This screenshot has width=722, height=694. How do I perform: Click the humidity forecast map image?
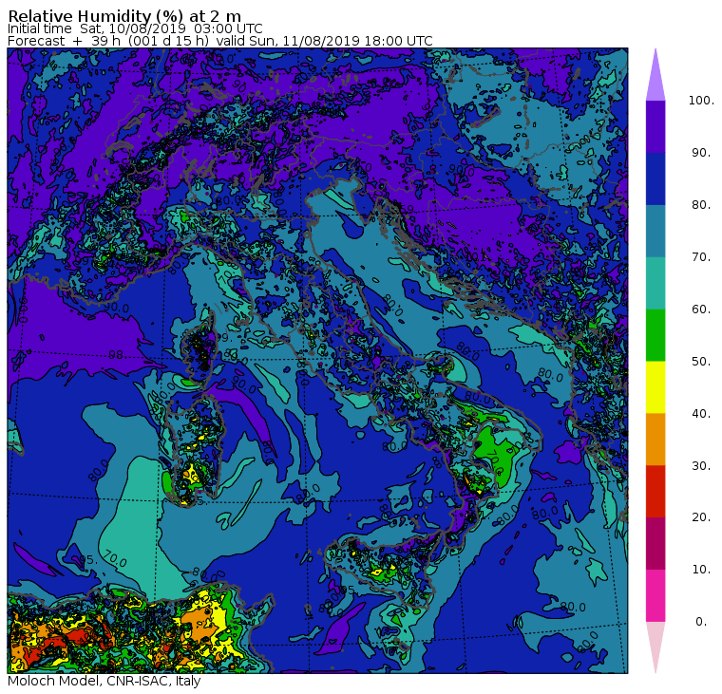point(317,361)
